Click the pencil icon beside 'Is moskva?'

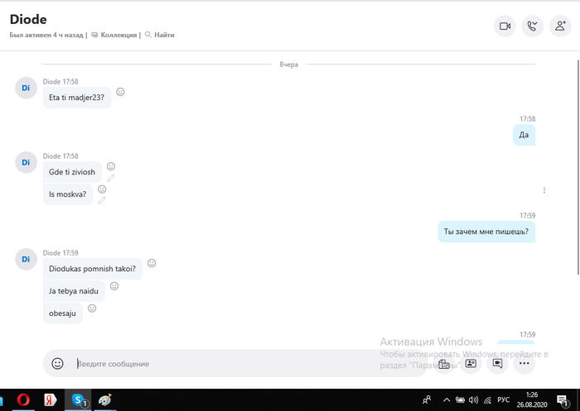click(102, 200)
